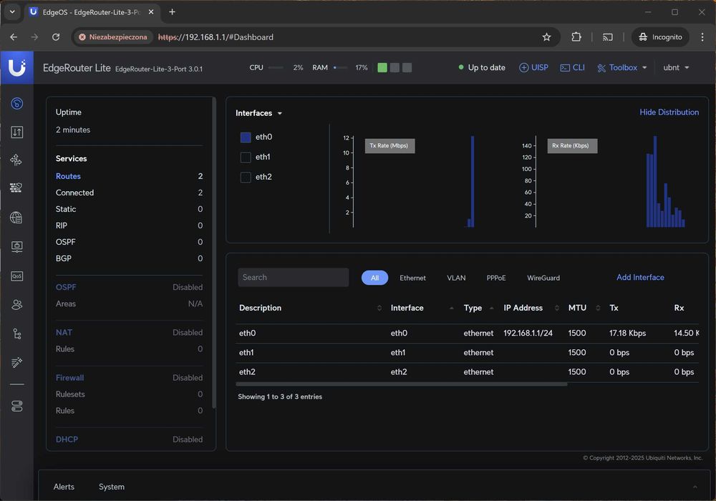Open the Traffic Analysis sidebar icon
This screenshot has height=501, width=716.
click(16, 132)
